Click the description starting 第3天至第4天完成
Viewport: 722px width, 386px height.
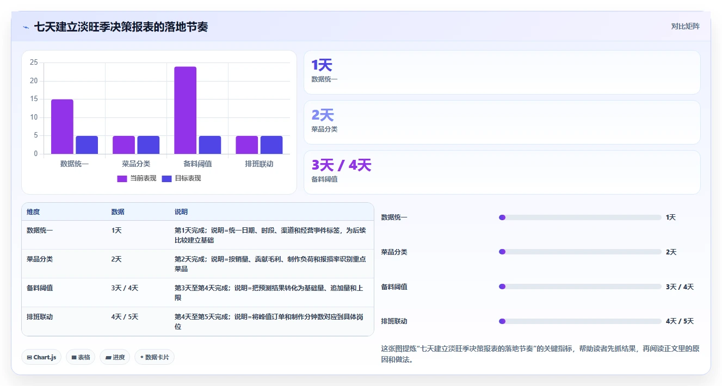point(269,292)
